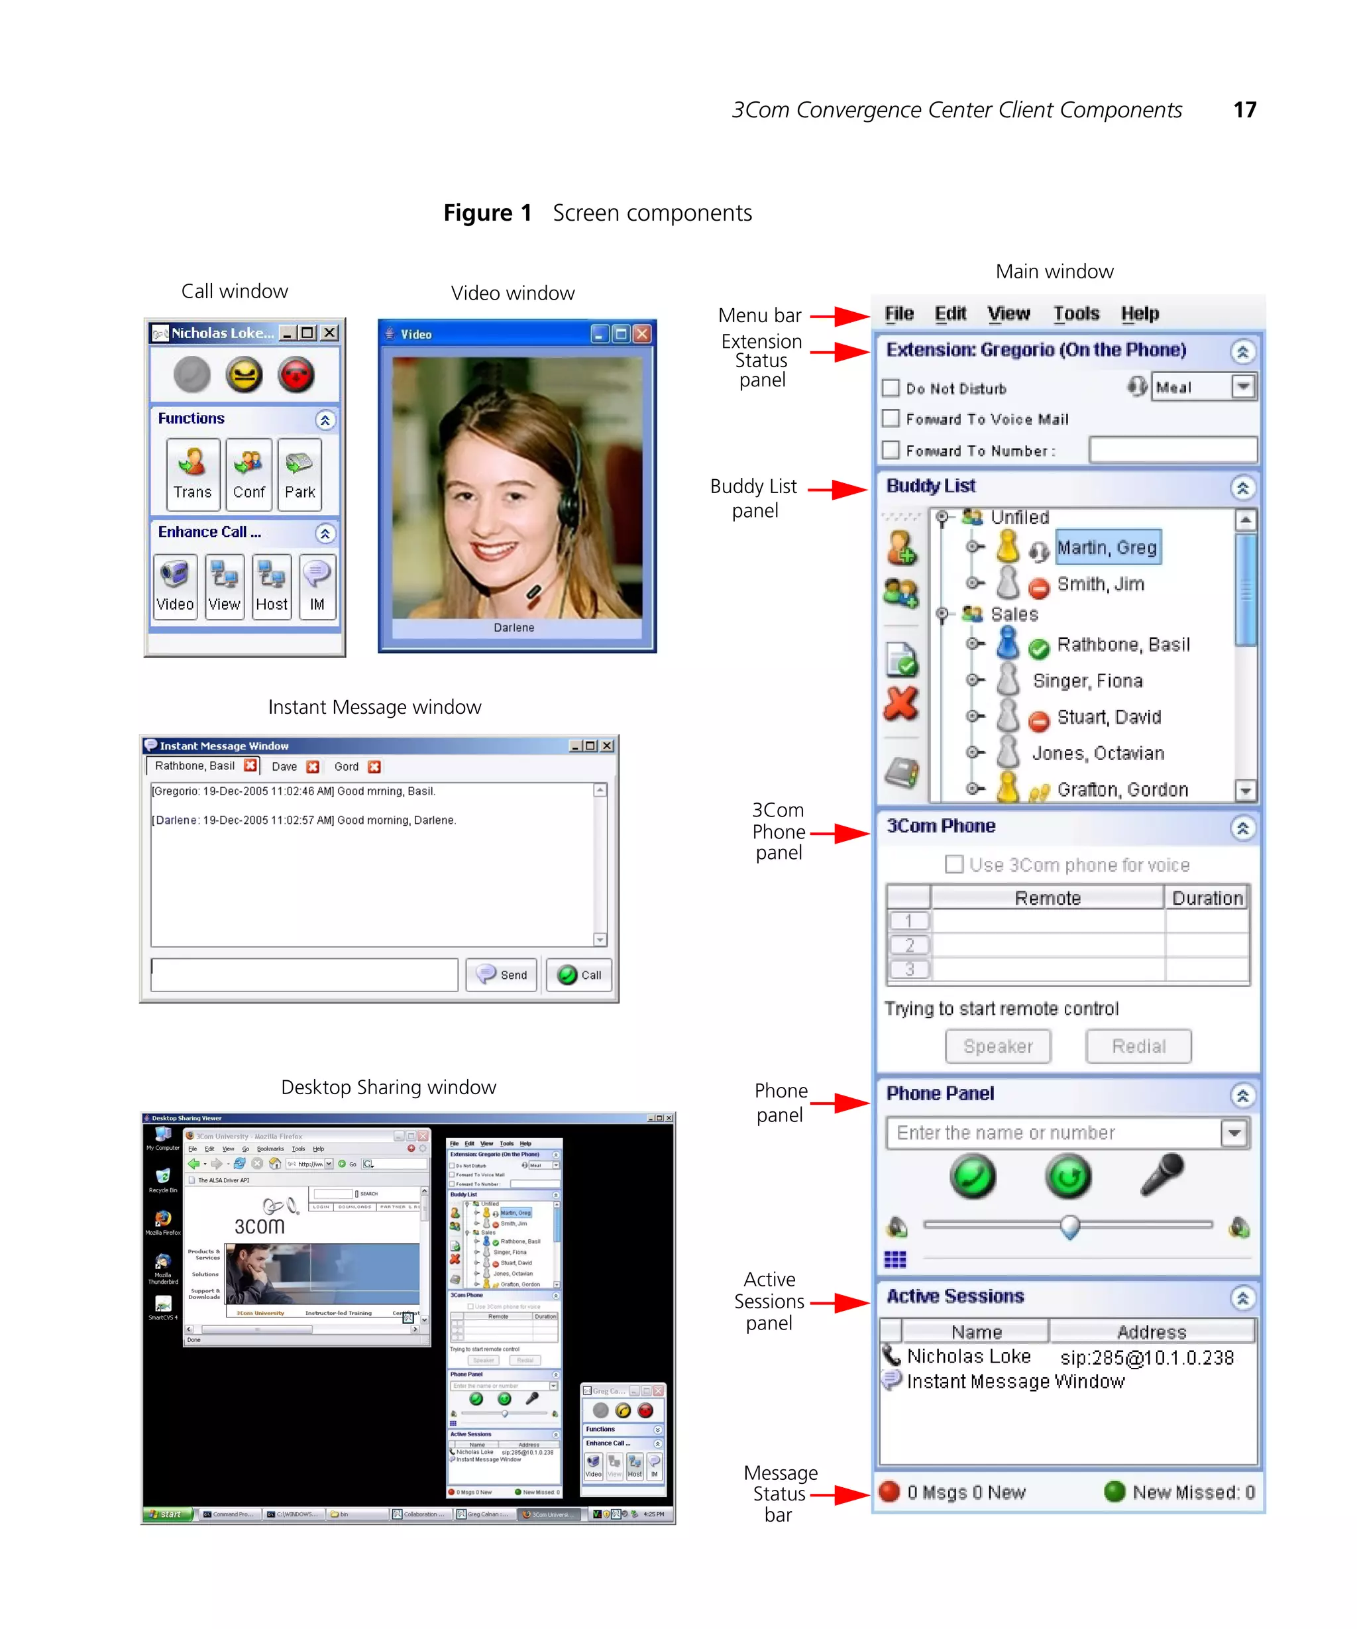This screenshot has width=1357, height=1629.
Task: Select Martin, Greg in Buddy List
Action: click(1107, 547)
